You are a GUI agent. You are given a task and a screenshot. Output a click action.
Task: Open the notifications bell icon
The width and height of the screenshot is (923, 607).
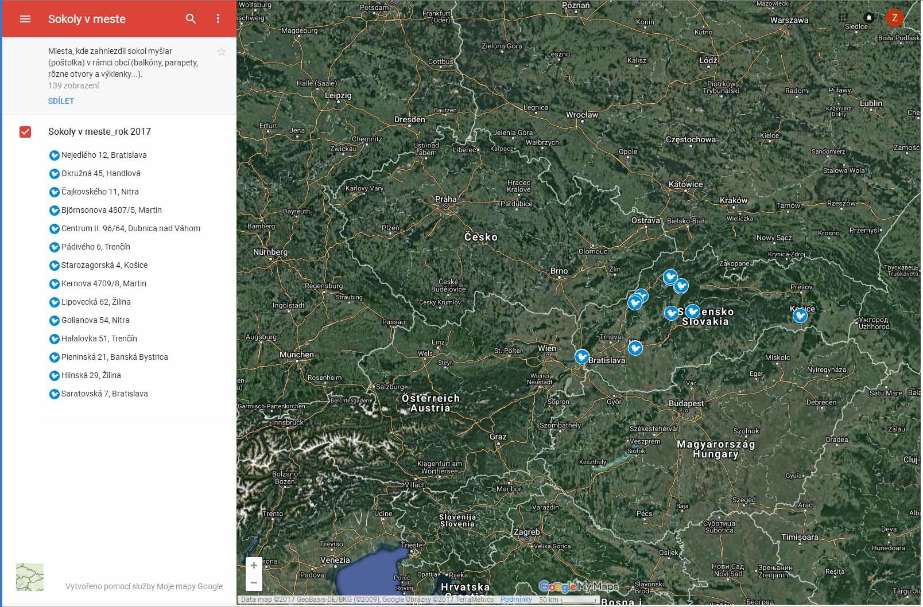[x=868, y=18]
